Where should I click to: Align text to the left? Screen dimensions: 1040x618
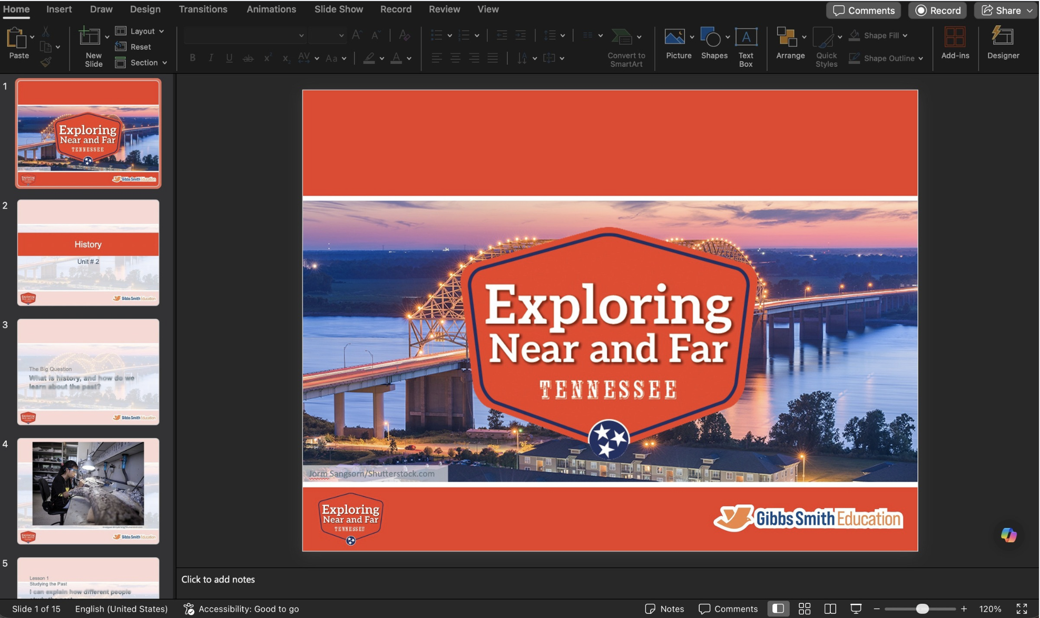436,58
